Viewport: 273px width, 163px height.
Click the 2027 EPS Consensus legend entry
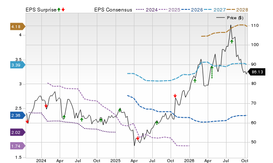(x=215, y=10)
